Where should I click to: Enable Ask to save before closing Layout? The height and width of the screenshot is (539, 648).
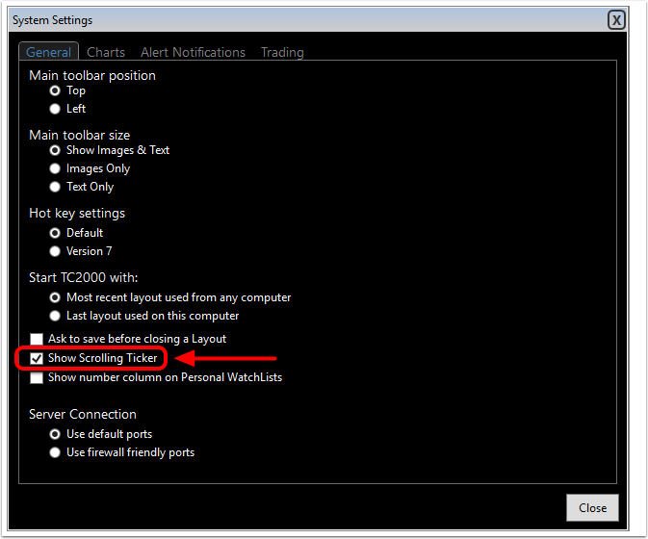pos(37,339)
